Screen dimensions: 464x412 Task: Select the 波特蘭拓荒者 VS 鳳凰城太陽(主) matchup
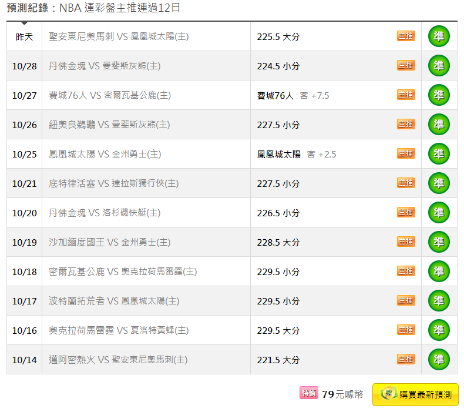[x=114, y=301]
